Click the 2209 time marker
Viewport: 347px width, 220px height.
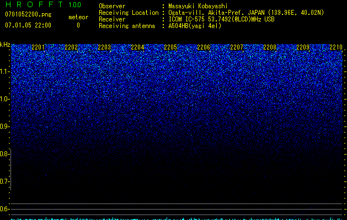[303, 47]
